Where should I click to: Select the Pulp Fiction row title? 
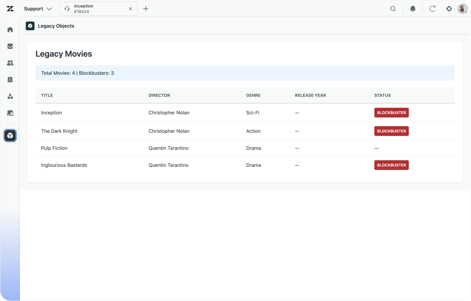(54, 148)
